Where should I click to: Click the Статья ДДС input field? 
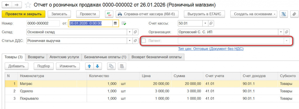coord(77,41)
